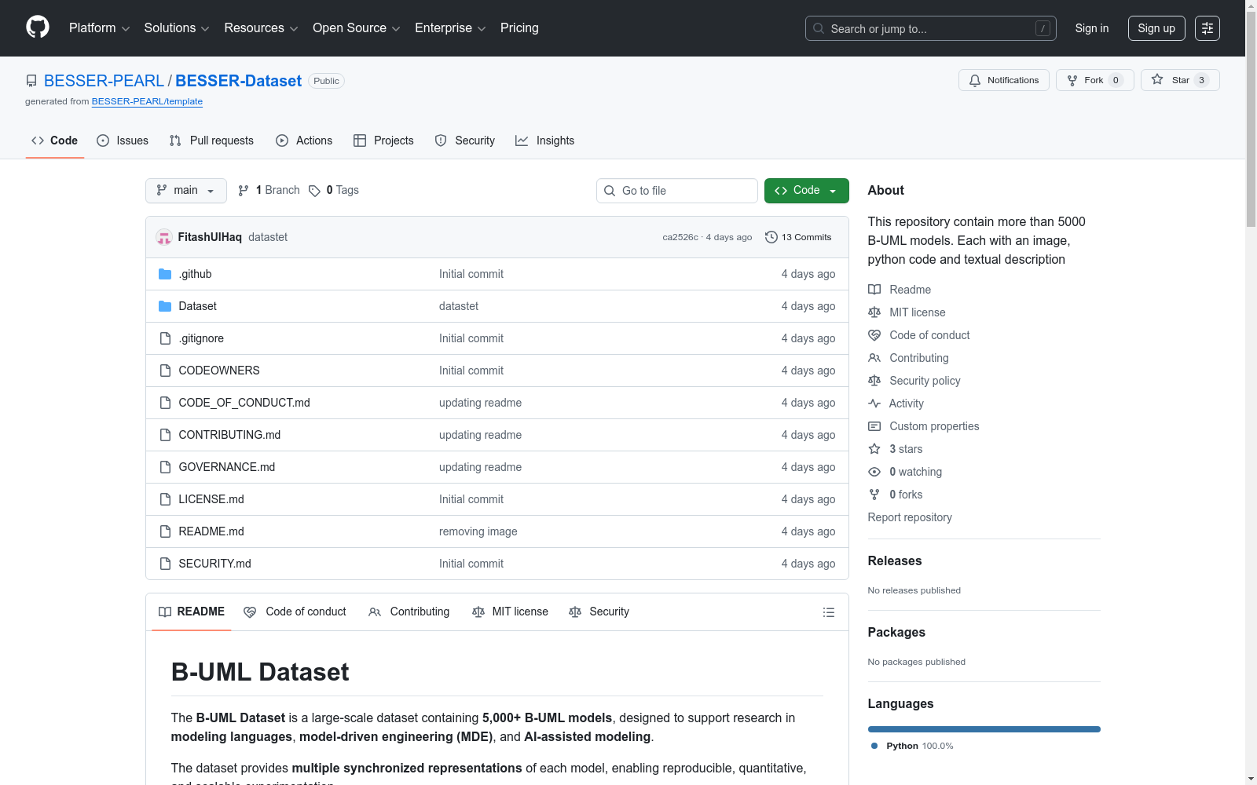Open the Actions tab
The height and width of the screenshot is (785, 1257).
304,141
